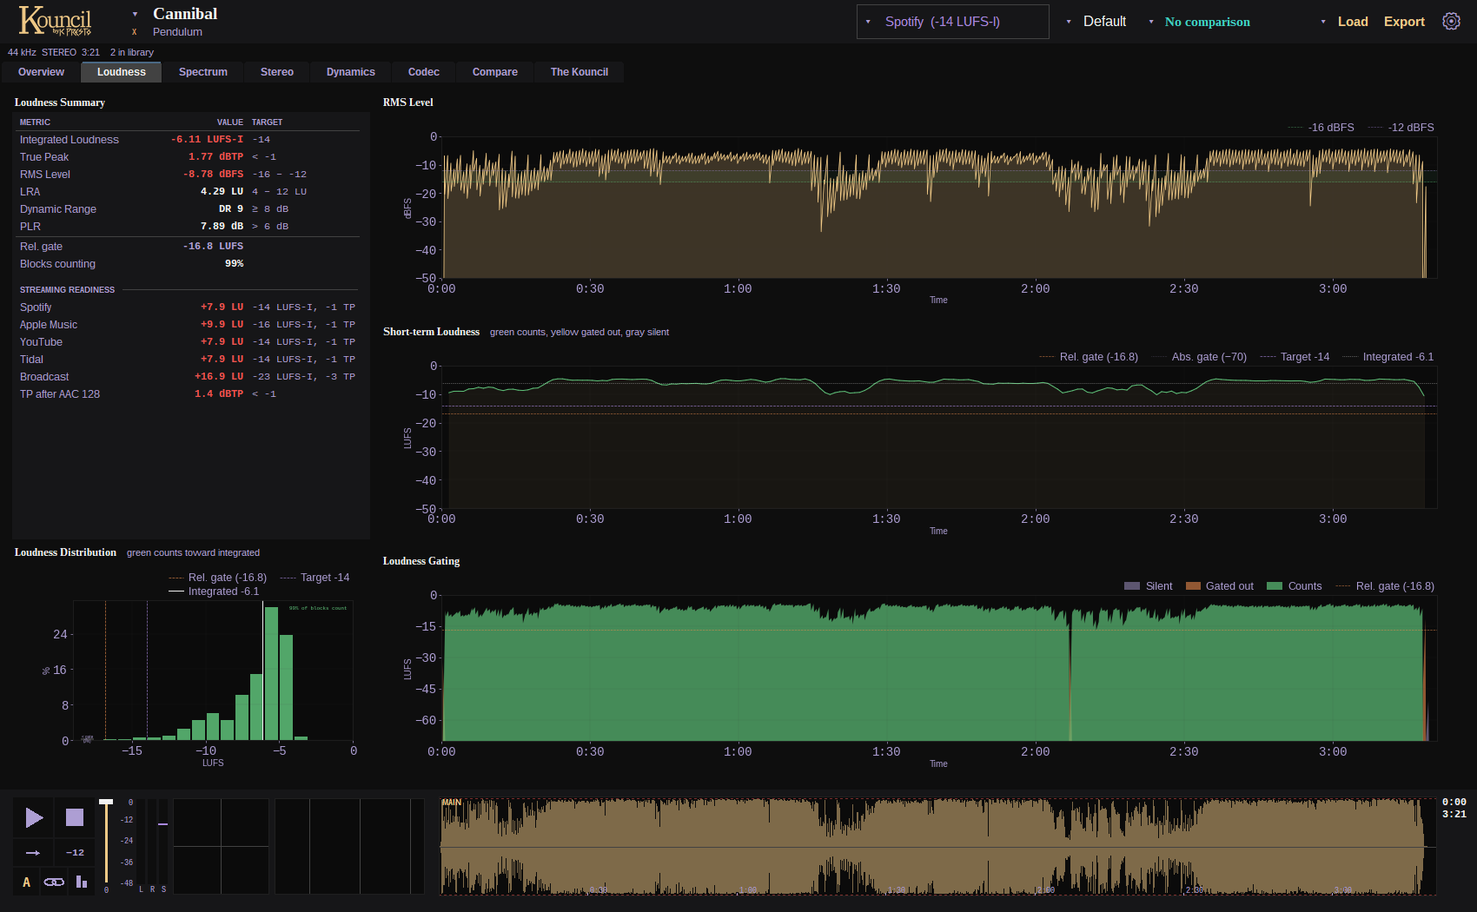
Task: Click the arrow playback mode icon
Action: [33, 853]
